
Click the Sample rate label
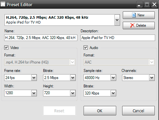coord(93,71)
